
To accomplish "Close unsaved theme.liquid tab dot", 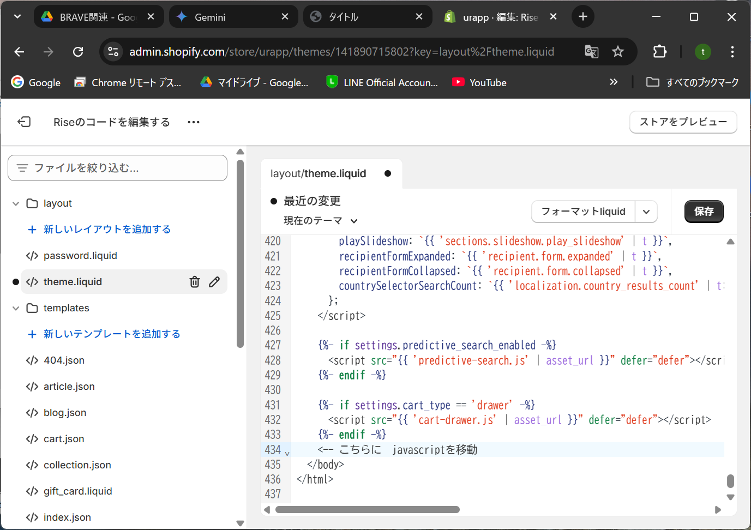I will (388, 173).
